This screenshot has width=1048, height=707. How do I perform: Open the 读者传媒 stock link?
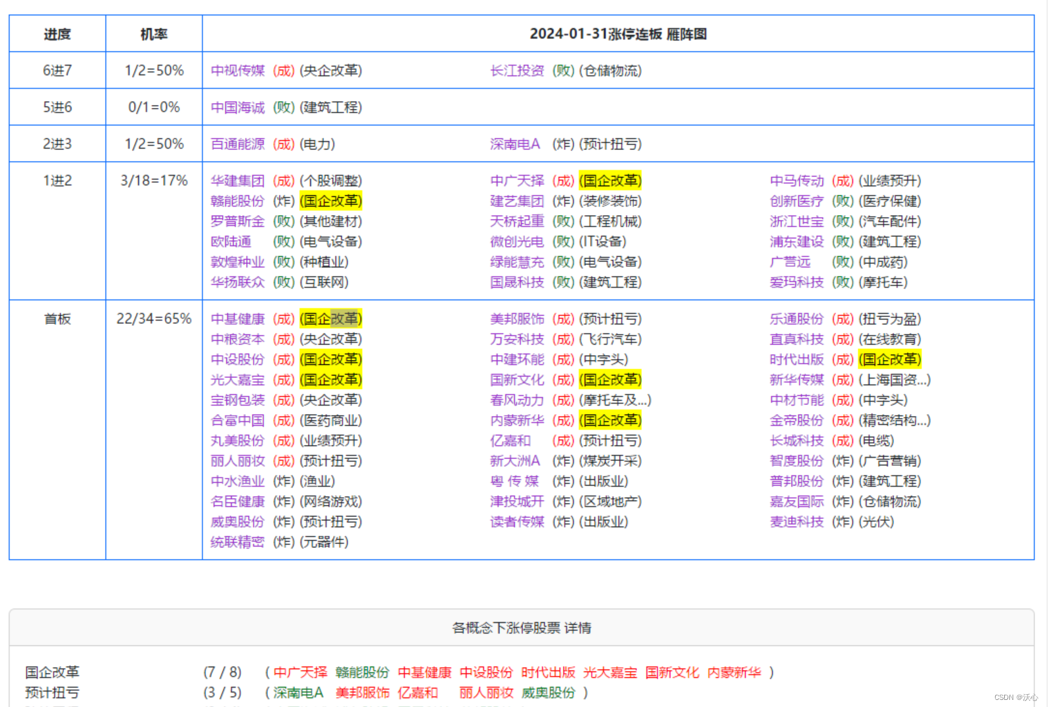tap(517, 522)
